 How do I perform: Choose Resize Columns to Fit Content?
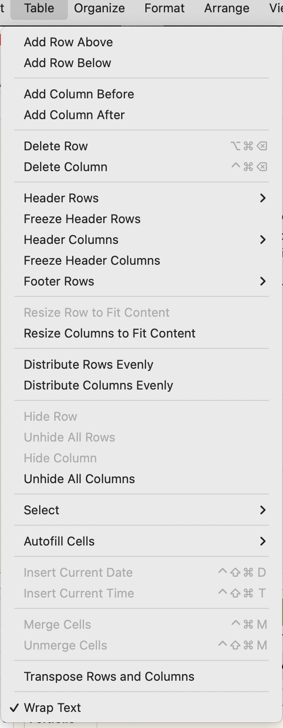tap(110, 333)
